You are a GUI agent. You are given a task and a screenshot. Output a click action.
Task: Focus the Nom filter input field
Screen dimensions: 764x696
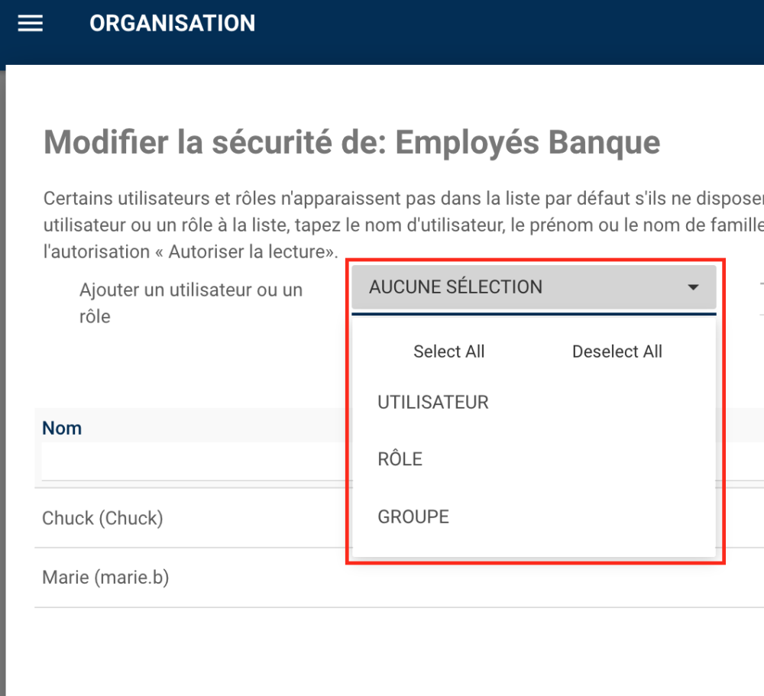click(x=191, y=464)
